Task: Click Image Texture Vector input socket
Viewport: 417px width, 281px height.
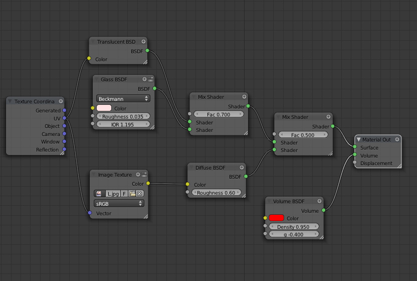Action: [x=90, y=213]
